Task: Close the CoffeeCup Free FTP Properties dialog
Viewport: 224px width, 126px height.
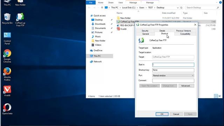Action: [195, 25]
